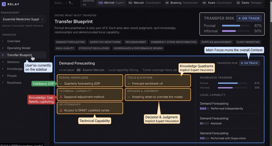Select Emergency Stock Redistribution tag
This screenshot has width=272, height=146.
(x=174, y=42)
